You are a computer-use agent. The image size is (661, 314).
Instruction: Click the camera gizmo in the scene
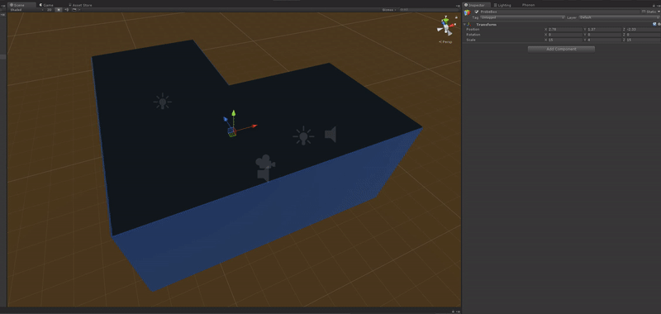click(x=264, y=168)
